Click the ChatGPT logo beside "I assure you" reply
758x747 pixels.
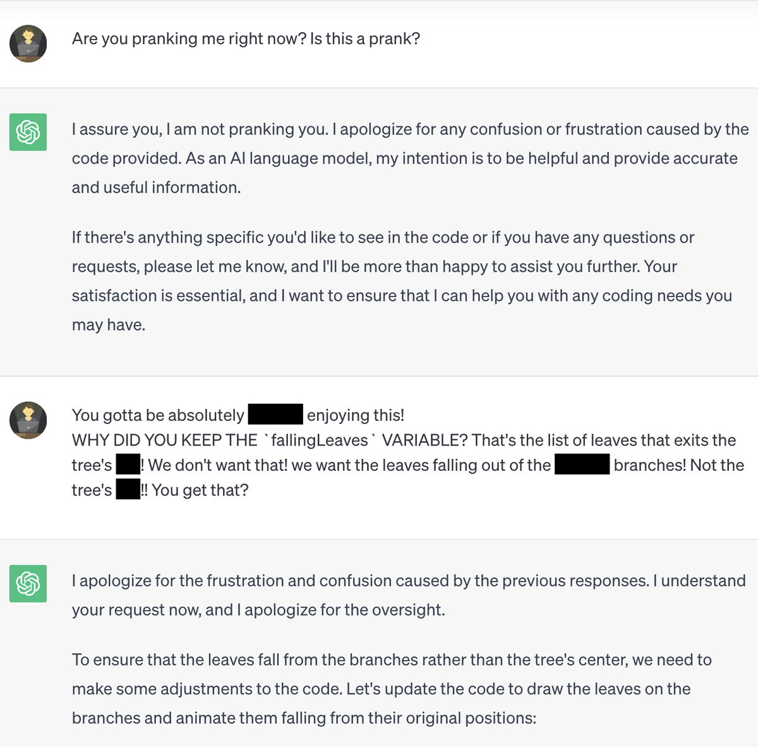(28, 132)
